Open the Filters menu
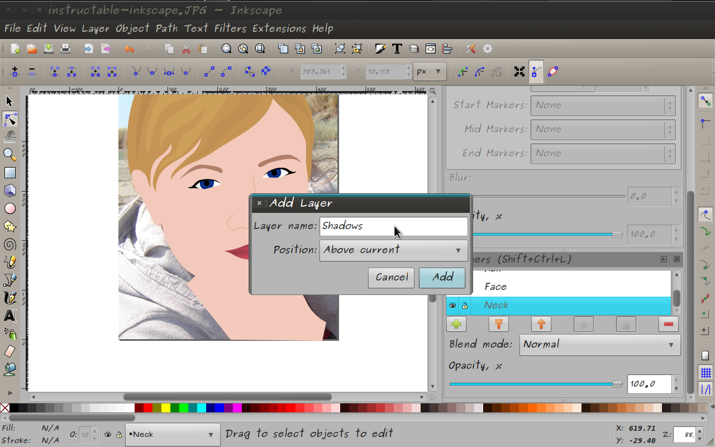 click(230, 28)
